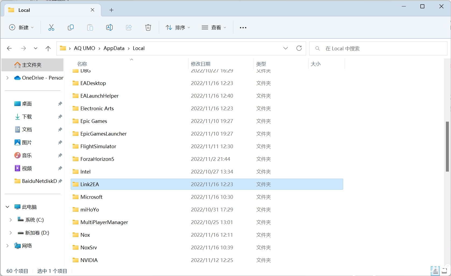Open the three-dots more options menu
451x276 pixels.
point(243,27)
